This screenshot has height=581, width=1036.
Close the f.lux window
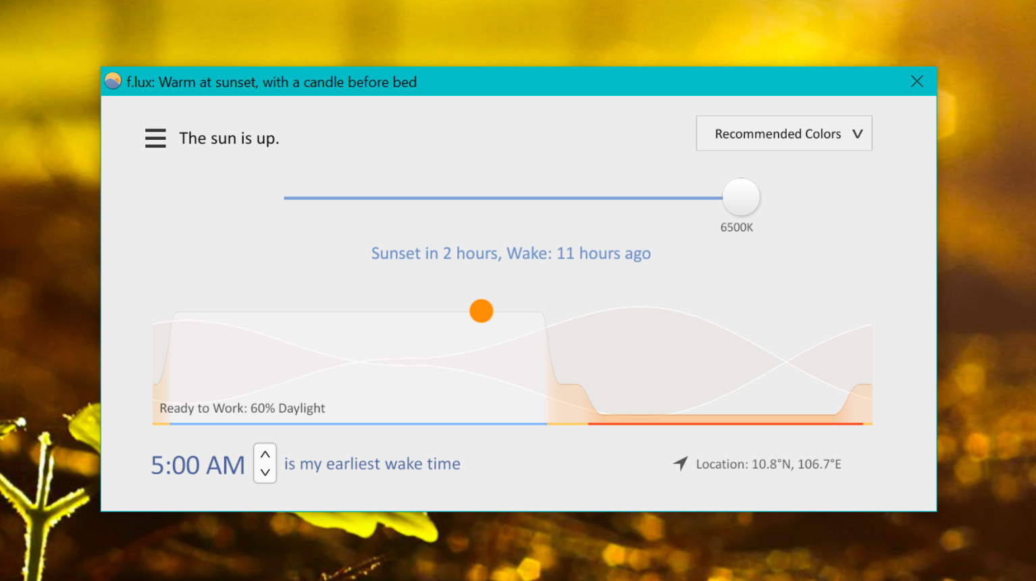pyautogui.click(x=916, y=81)
